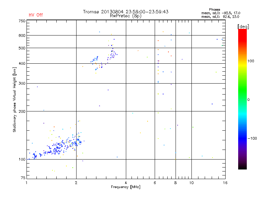Viewport: 265px width, 199px height.
Task: Click the y-axis tick label '300'
Action: pyautogui.click(x=22, y=83)
